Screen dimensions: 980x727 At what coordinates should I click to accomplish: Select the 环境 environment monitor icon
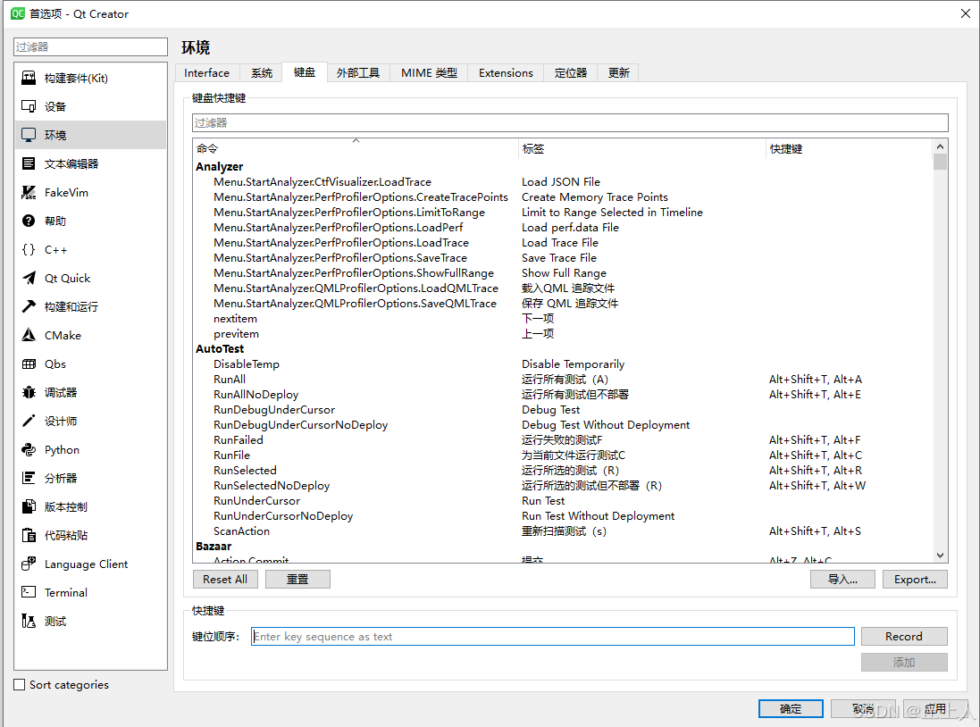coord(29,135)
